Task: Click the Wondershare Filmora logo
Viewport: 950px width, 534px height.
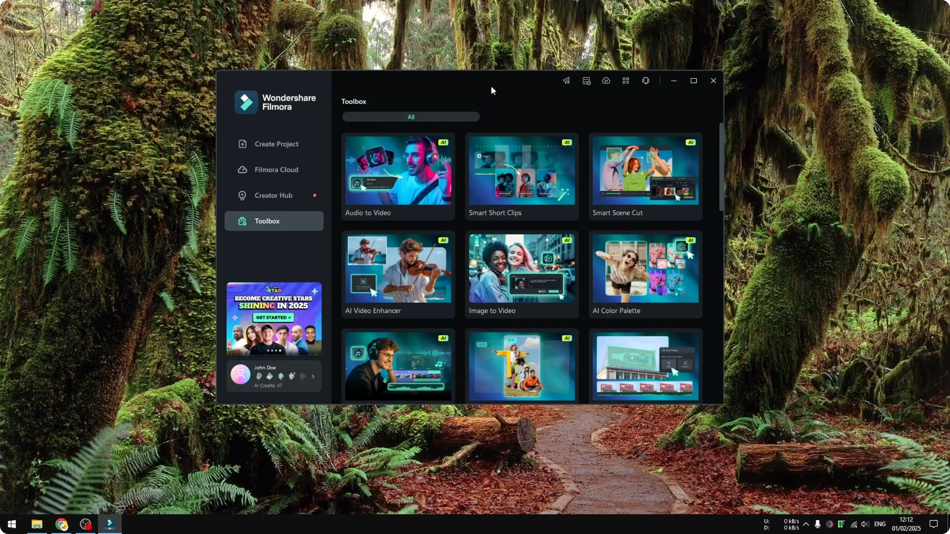Action: point(246,102)
